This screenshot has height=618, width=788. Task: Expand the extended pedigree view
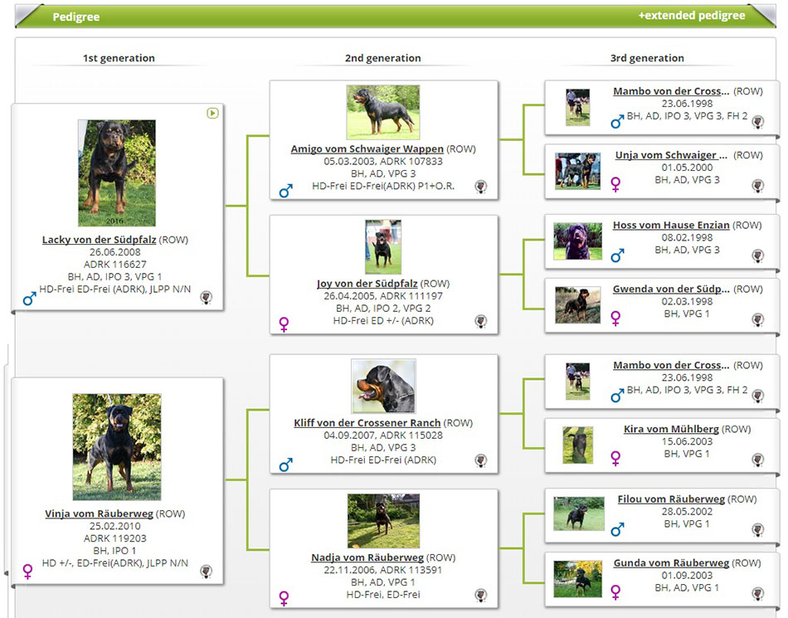691,16
